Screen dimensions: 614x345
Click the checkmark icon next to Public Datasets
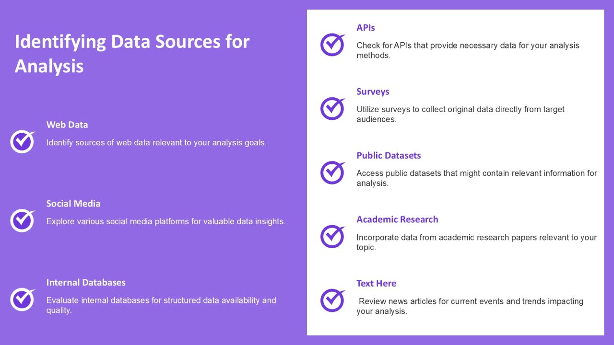pyautogui.click(x=333, y=172)
